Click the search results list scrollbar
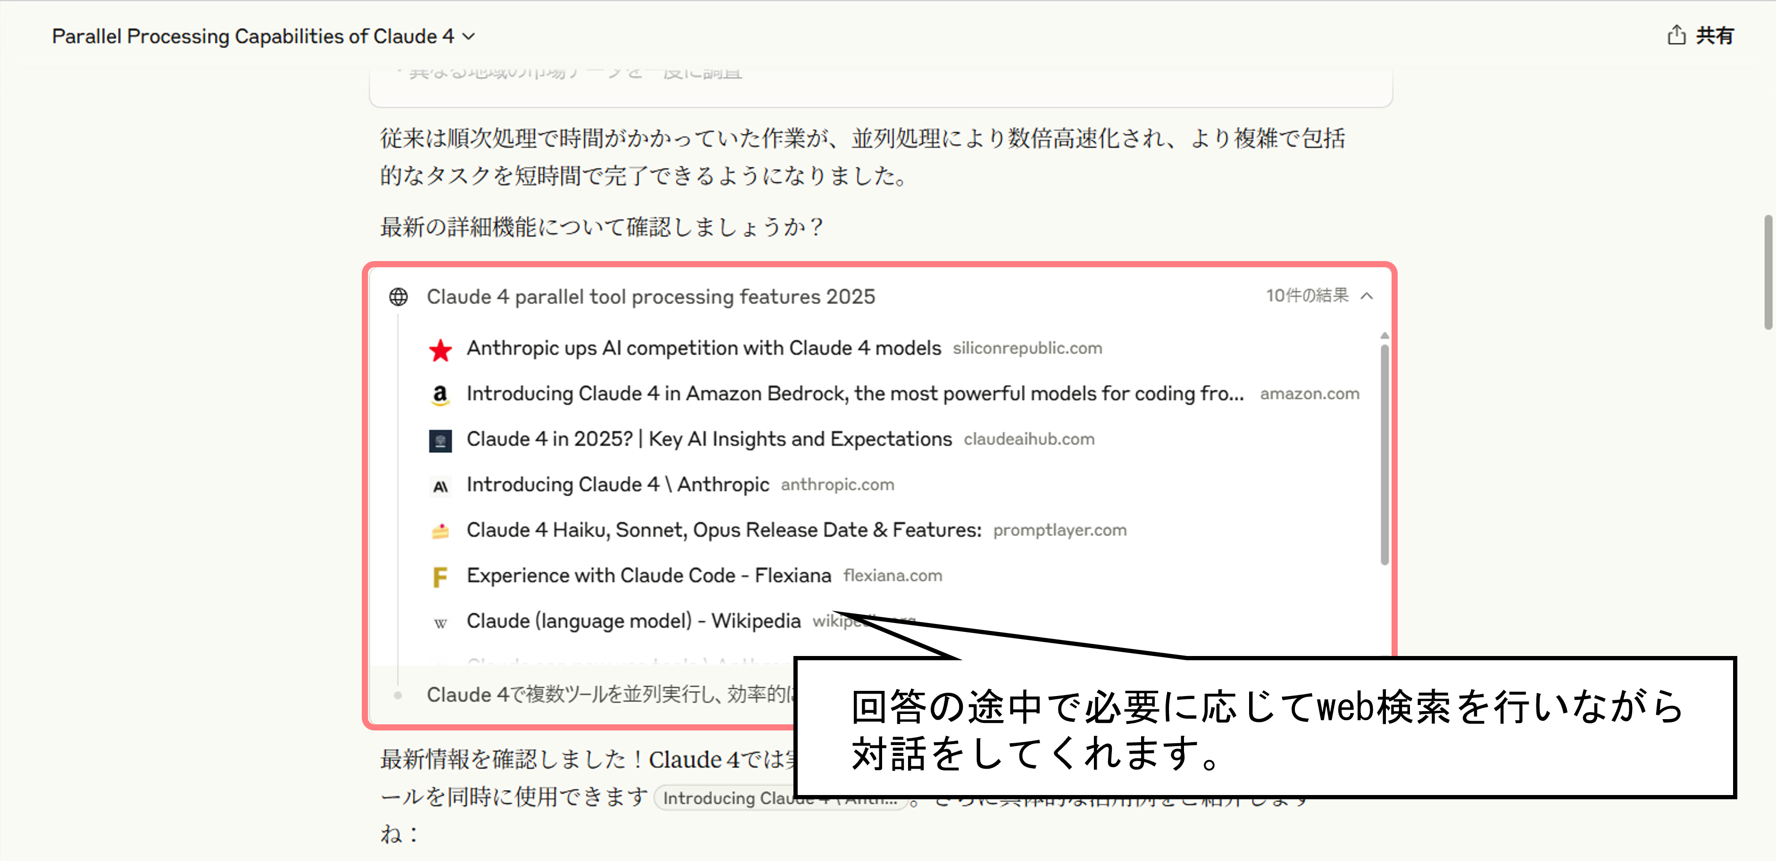1776x861 pixels. click(x=1384, y=455)
